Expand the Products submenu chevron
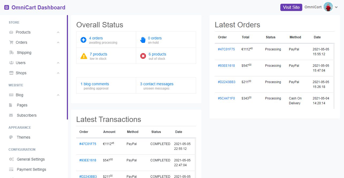 [x=58, y=32]
